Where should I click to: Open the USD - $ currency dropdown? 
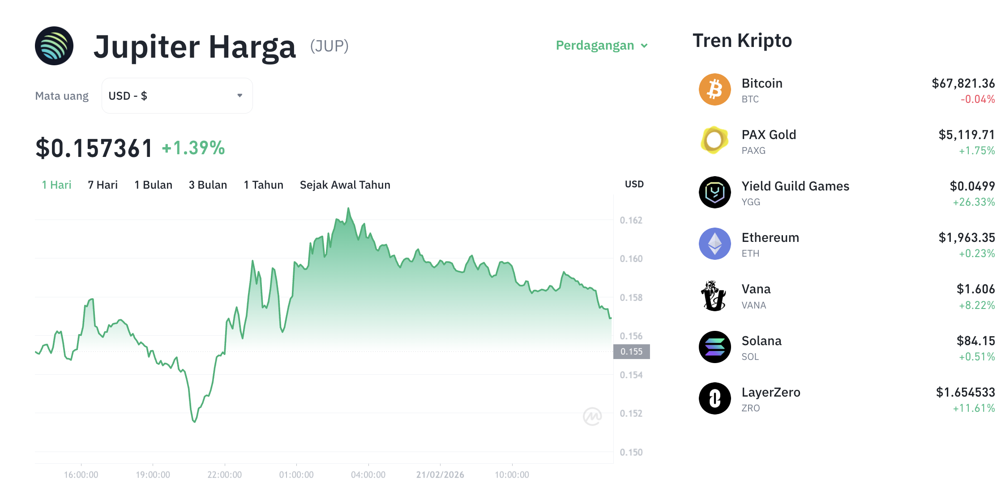coord(177,95)
